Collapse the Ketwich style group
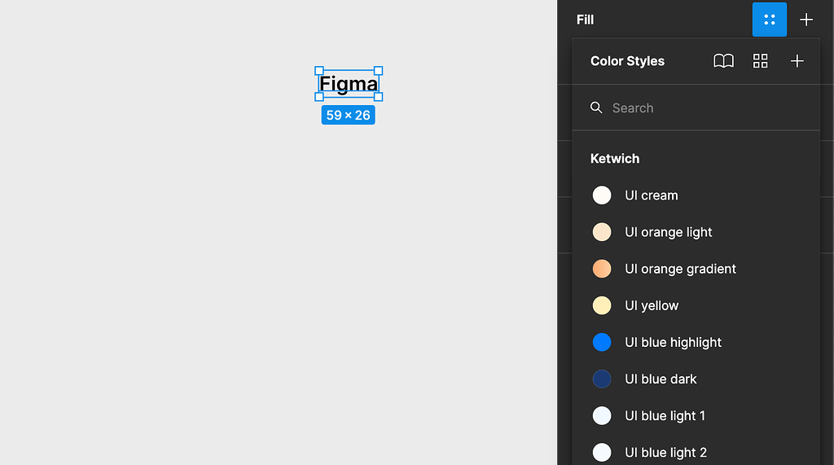This screenshot has width=834, height=465. tap(615, 159)
